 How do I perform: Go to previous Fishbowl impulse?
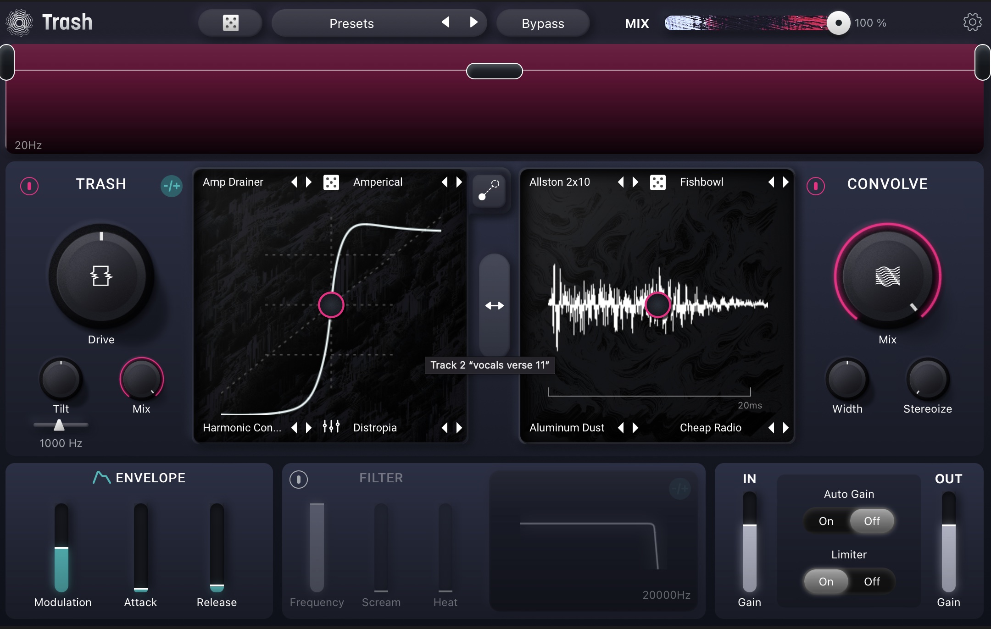pyautogui.click(x=771, y=182)
